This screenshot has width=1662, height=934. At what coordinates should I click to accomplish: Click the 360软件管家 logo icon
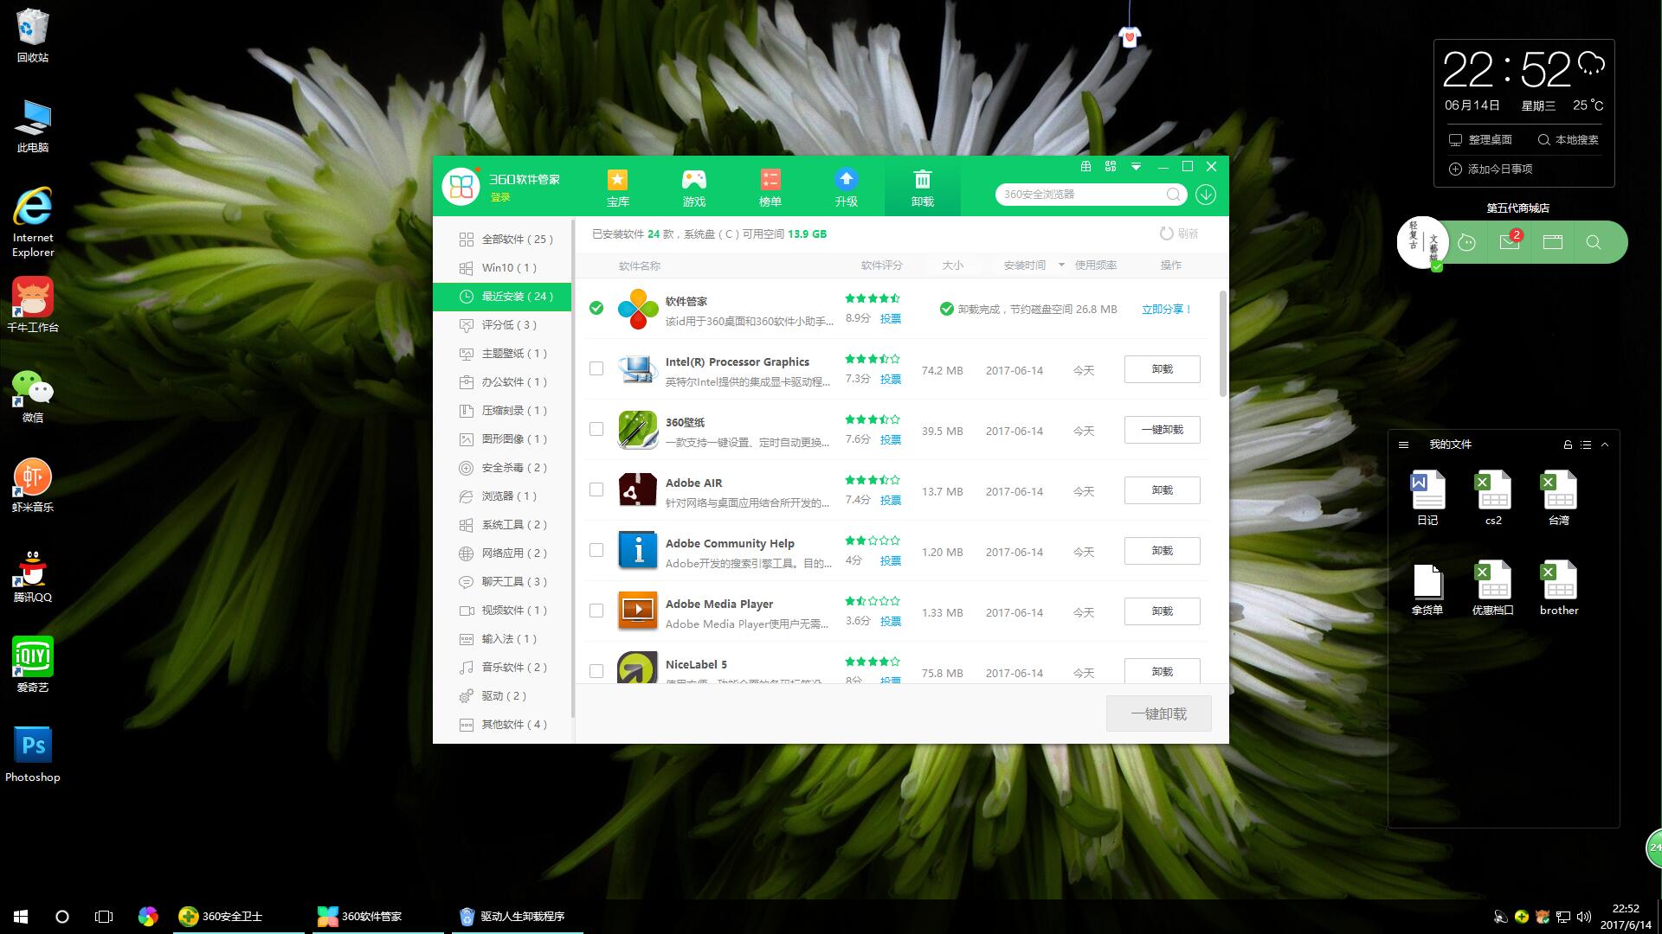pyautogui.click(x=461, y=186)
